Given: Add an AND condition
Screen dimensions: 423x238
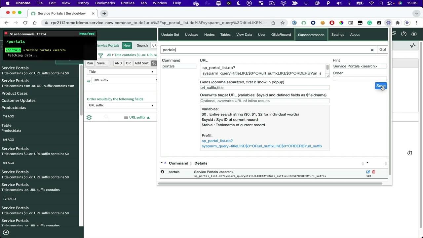Looking at the screenshot, I should pos(118,63).
